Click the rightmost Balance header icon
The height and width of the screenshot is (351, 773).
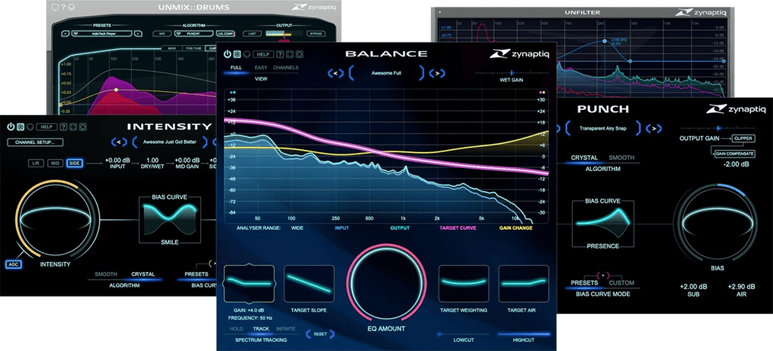[299, 54]
